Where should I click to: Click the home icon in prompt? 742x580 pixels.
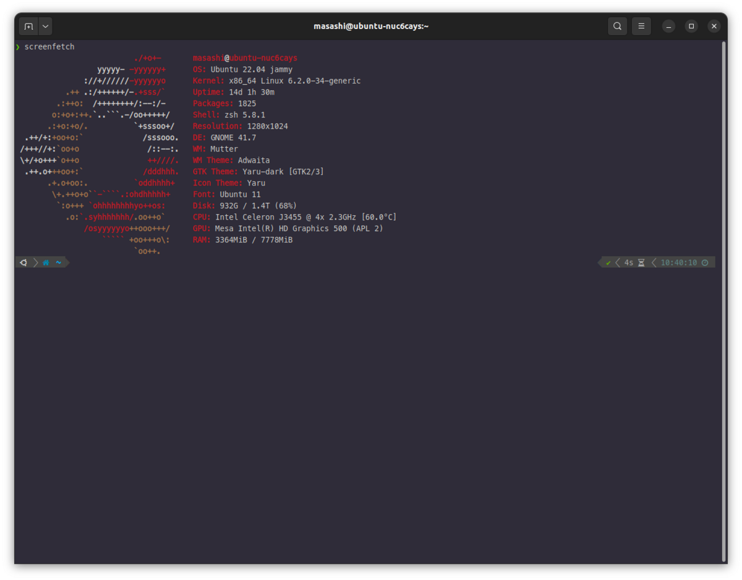point(46,263)
